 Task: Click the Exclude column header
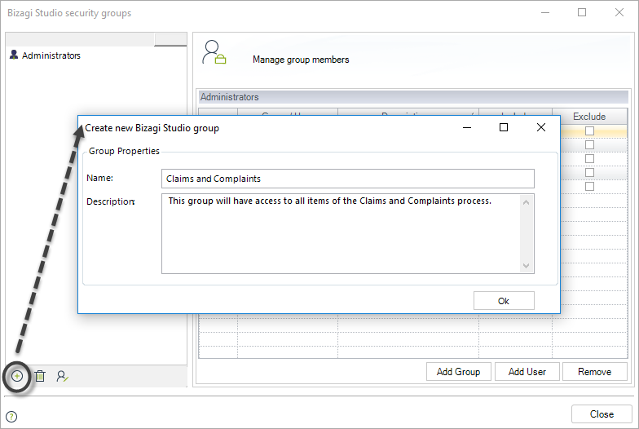click(589, 117)
